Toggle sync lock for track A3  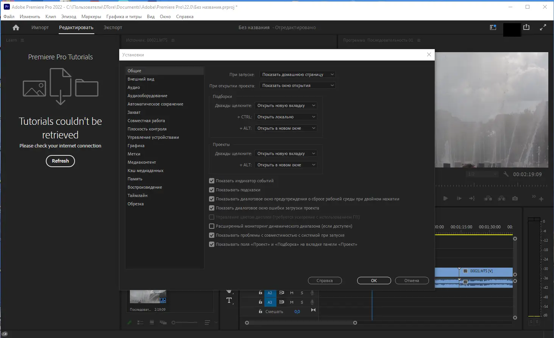click(282, 302)
